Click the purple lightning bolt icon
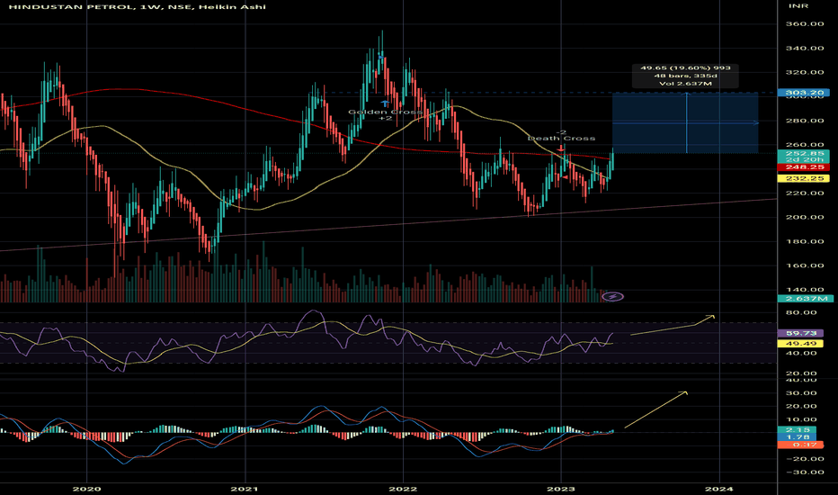 click(x=612, y=296)
